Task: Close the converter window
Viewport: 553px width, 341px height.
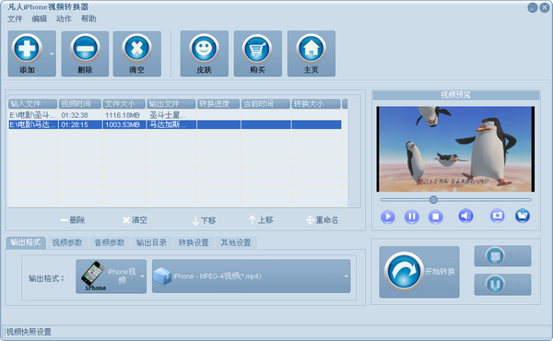Action: tap(545, 7)
